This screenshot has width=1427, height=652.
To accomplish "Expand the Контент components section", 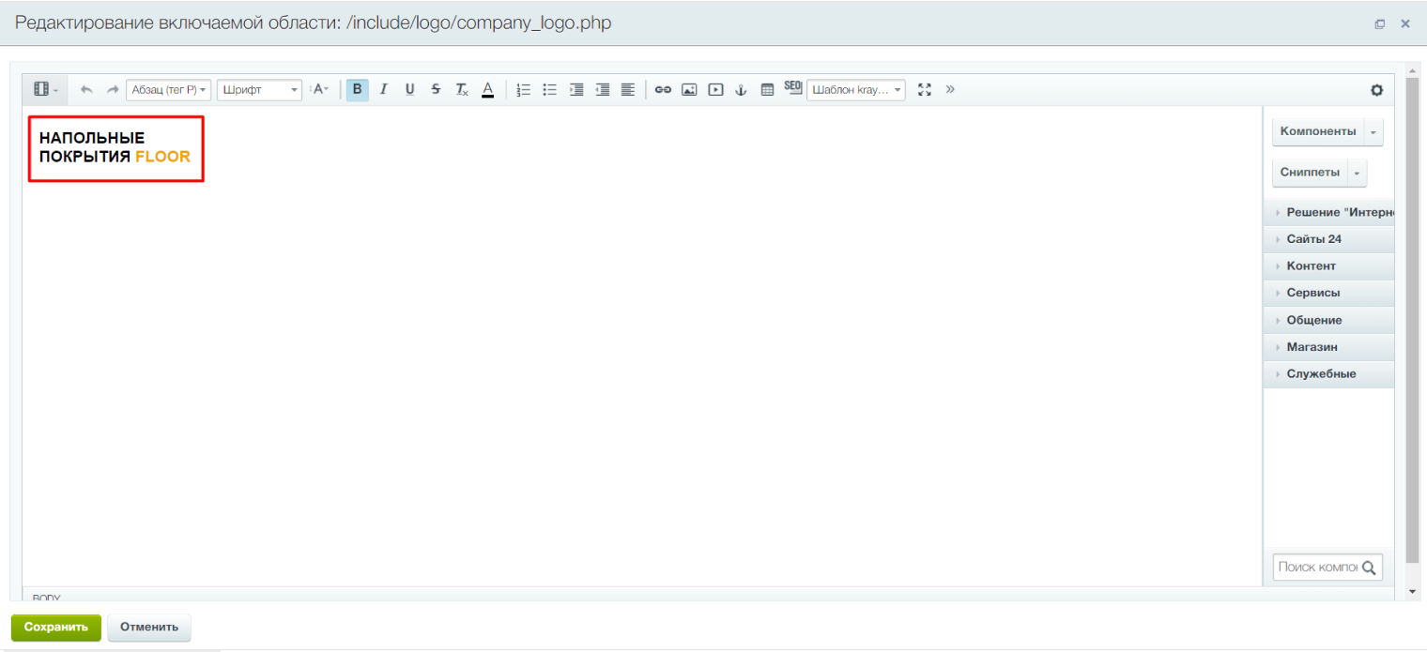I will [1311, 266].
